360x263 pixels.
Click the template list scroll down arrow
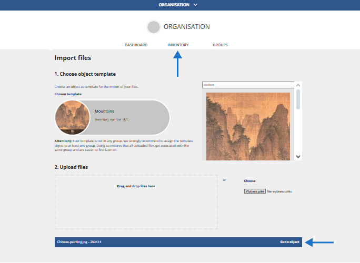pos(298,156)
